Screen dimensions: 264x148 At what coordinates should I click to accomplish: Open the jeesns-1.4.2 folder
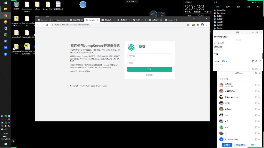tap(48, 6)
